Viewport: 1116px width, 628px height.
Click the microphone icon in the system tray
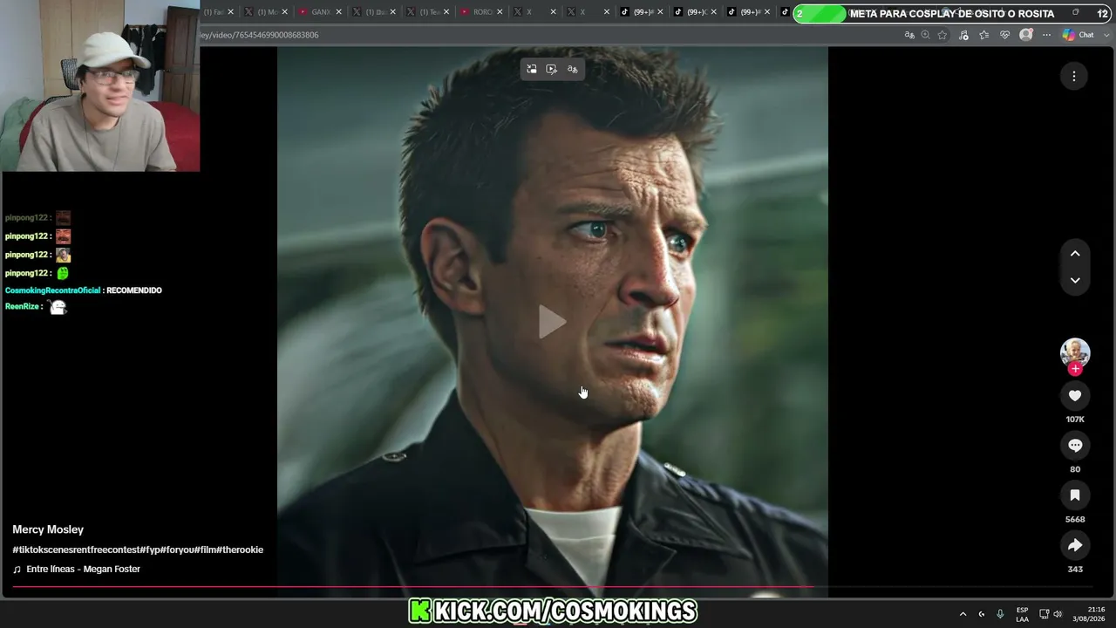tap(1000, 614)
